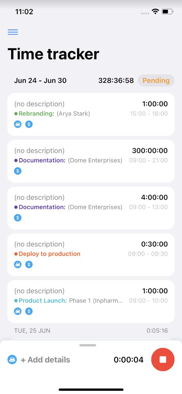This screenshot has height=394, width=182.
Task: Click the billable icon on the 300-hour Documentation entry
Action: pyautogui.click(x=18, y=171)
